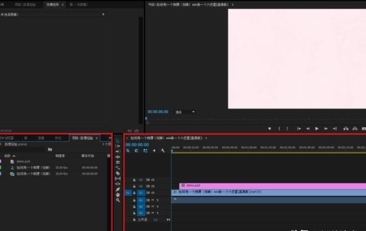Lock the V3 track
This screenshot has width=366, height=231.
[134, 180]
